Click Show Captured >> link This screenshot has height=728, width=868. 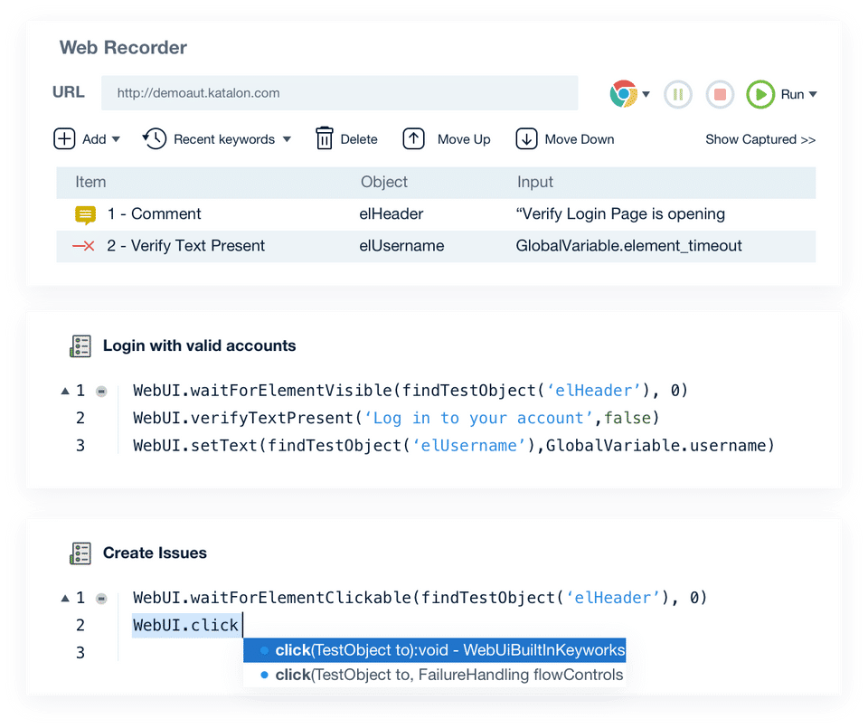(760, 139)
